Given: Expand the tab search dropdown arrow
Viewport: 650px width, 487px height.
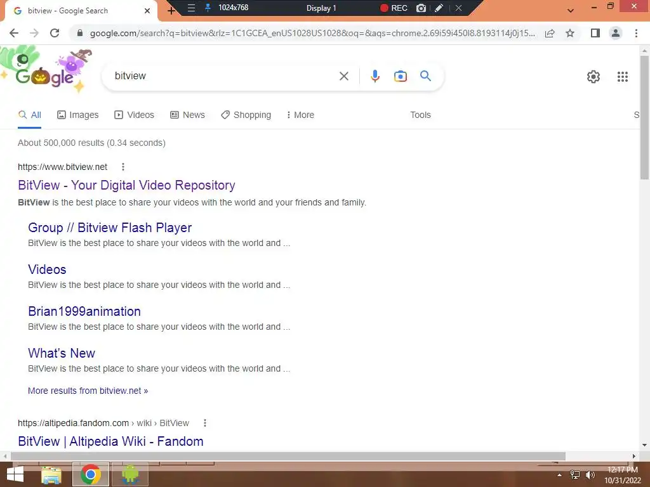Looking at the screenshot, I should 571,11.
